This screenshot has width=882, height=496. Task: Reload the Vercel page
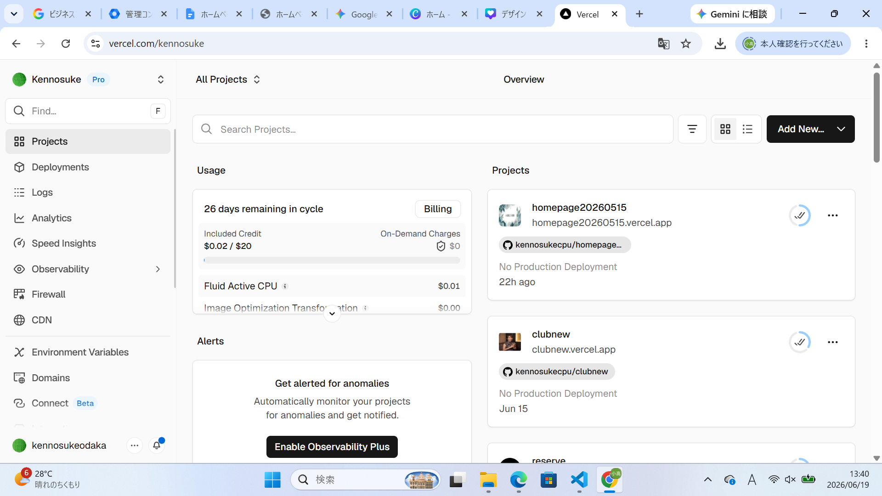(66, 44)
